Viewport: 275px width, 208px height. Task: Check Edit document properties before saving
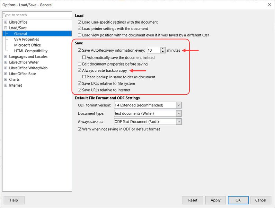[80, 64]
